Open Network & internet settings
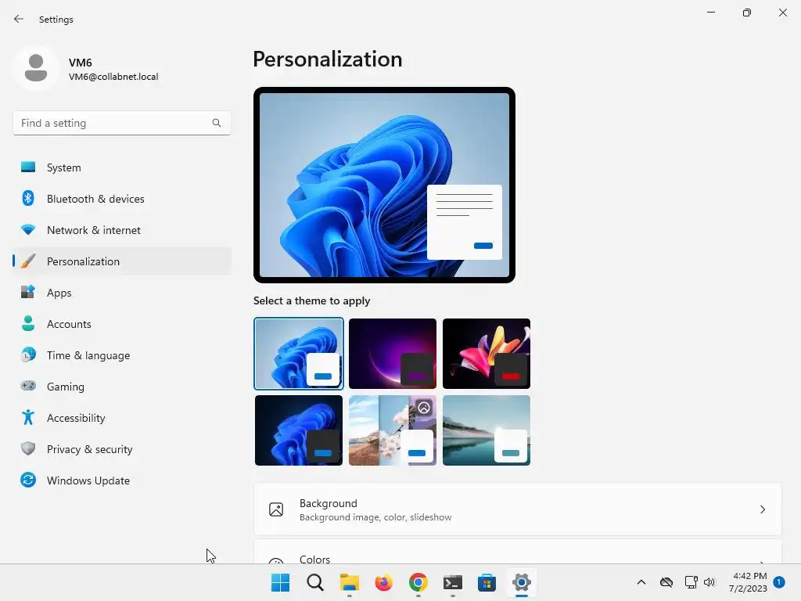This screenshot has width=801, height=601. pyautogui.click(x=122, y=230)
